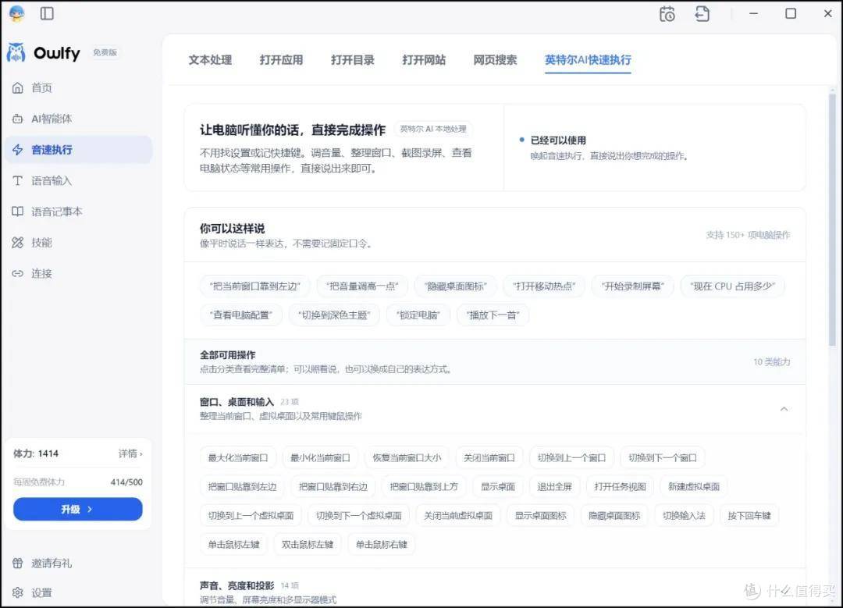This screenshot has height=608, width=843.
Task: Select the 切换到下一个窗口 action
Action: point(663,457)
